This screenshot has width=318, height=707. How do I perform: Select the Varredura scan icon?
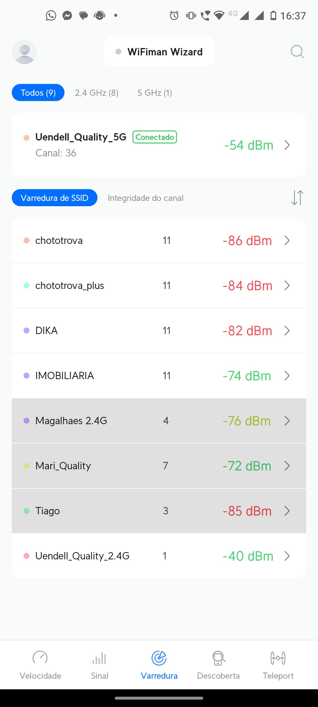click(159, 658)
